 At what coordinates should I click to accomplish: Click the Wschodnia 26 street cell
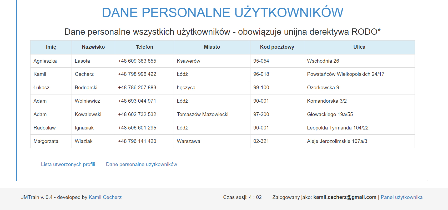tap(359, 61)
